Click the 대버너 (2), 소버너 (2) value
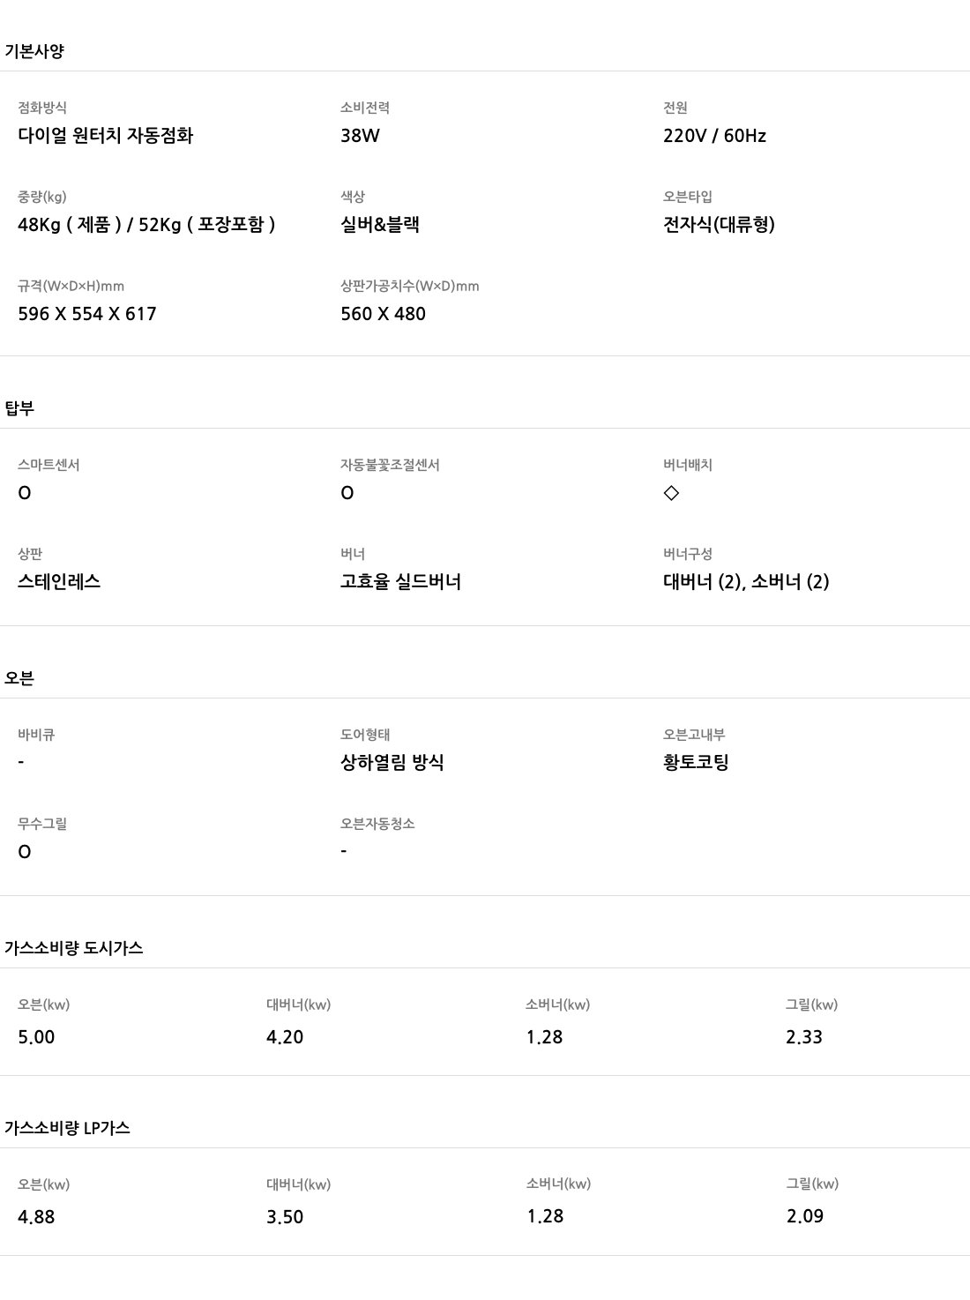The height and width of the screenshot is (1300, 970). point(746,582)
